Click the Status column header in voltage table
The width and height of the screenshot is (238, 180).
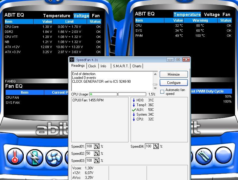[x=94, y=22]
